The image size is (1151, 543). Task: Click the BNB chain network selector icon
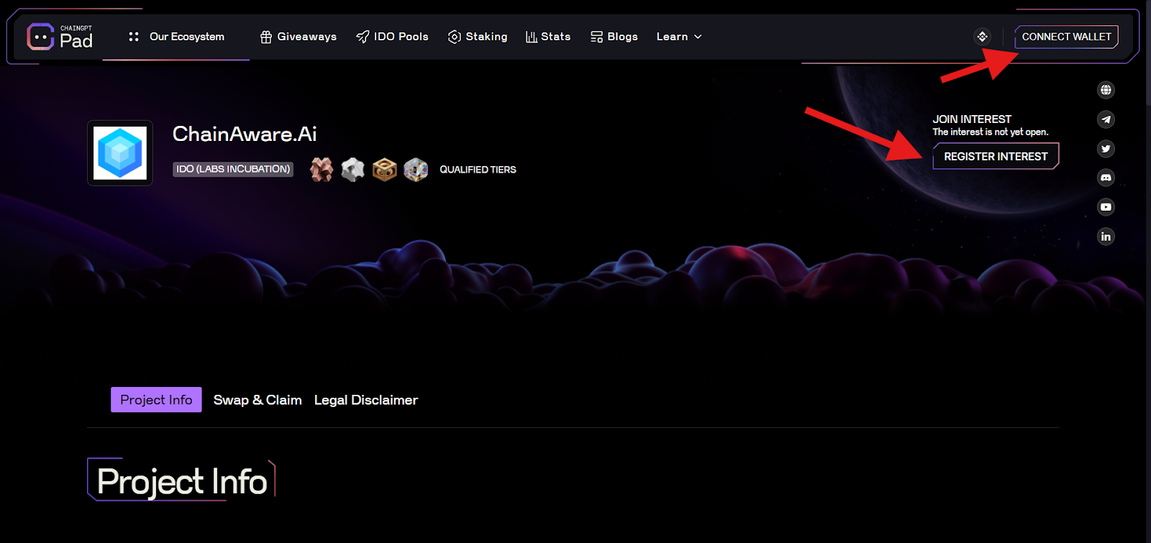(x=982, y=37)
